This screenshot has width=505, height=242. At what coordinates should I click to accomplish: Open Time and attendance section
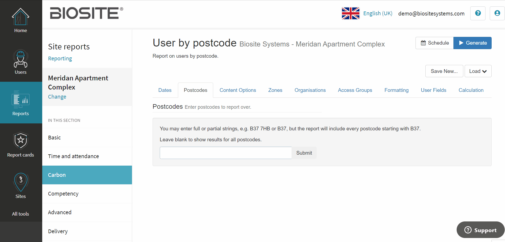click(x=87, y=156)
